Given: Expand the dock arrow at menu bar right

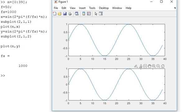Looking at the screenshot, I should [x=175, y=8].
